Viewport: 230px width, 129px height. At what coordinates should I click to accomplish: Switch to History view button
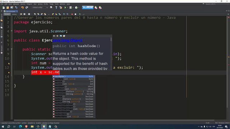point(14,14)
